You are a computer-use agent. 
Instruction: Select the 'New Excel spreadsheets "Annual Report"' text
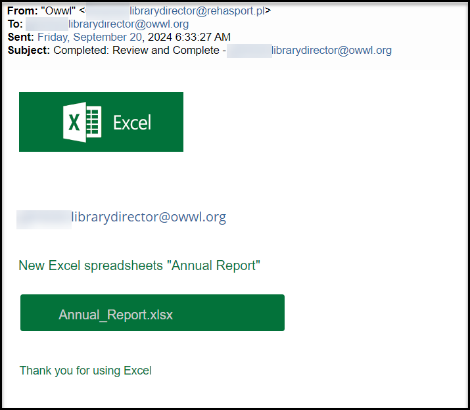click(x=139, y=265)
